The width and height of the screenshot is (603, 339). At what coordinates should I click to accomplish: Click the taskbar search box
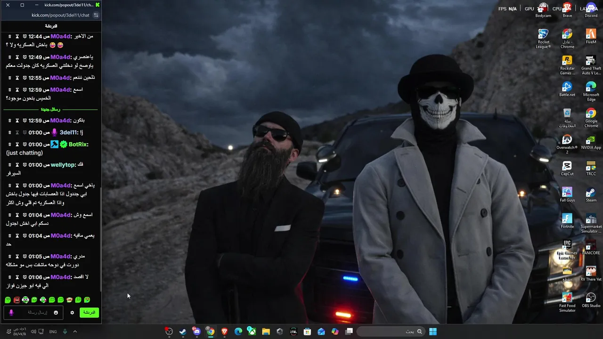click(391, 331)
